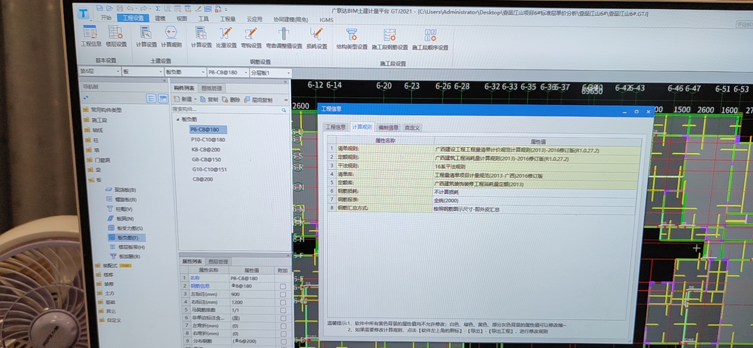Open 结构类型设置 in the ribbon
The image size is (753, 348).
[352, 39]
